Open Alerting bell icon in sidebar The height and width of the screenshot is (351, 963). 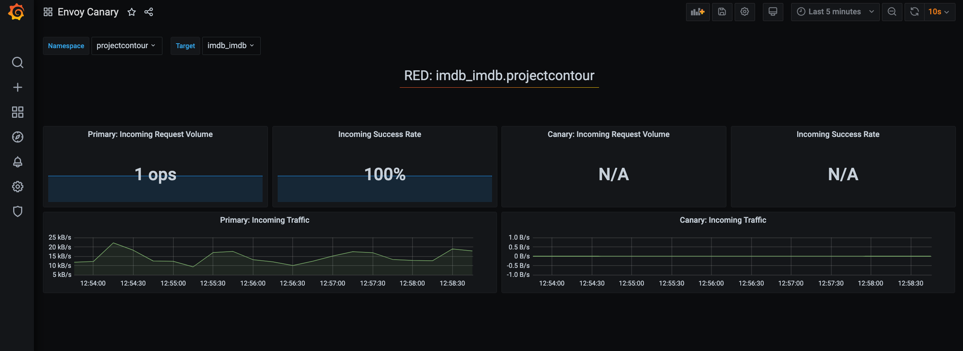17,162
